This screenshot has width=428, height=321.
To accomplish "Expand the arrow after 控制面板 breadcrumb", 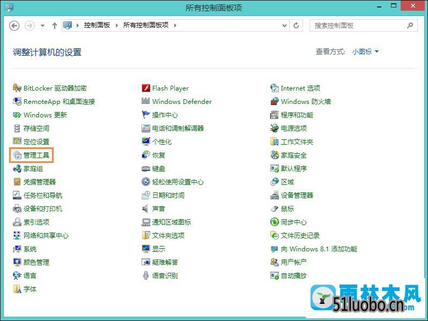I will [x=117, y=25].
